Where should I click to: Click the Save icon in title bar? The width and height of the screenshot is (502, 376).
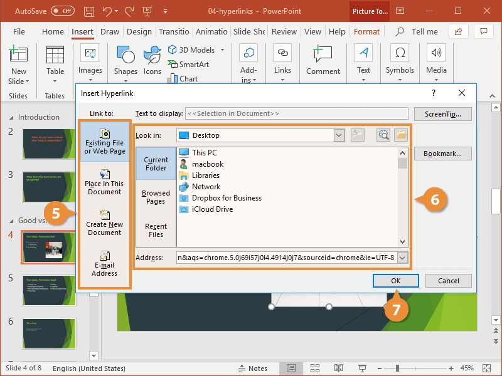(x=89, y=11)
